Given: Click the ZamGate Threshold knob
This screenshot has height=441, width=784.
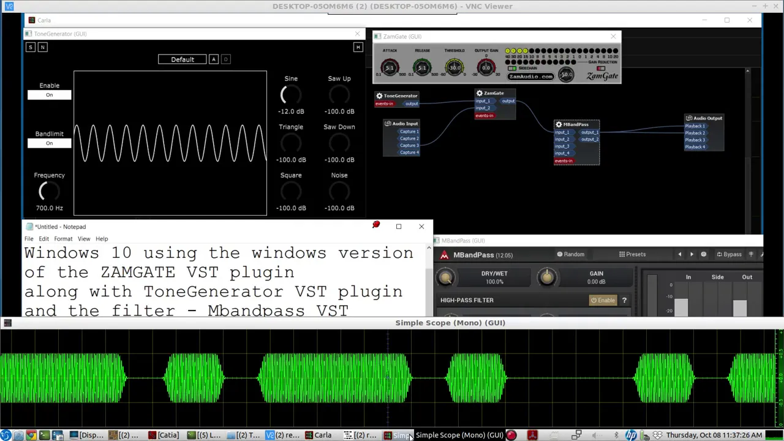Looking at the screenshot, I should pyautogui.click(x=454, y=67).
